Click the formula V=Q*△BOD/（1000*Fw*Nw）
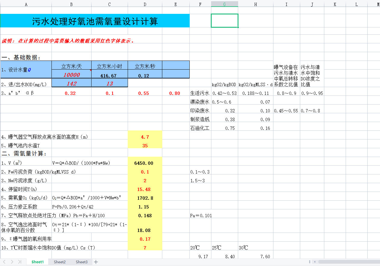 81,163
